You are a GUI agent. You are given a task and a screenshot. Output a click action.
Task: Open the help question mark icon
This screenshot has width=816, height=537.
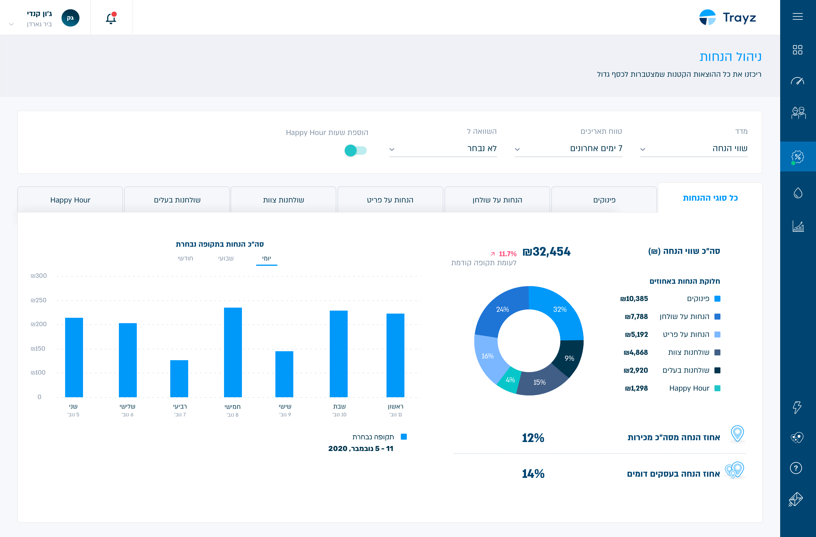(796, 468)
